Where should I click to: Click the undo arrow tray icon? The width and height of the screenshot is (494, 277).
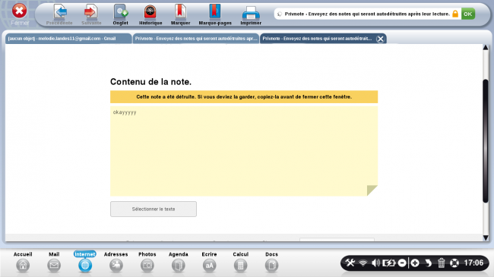(x=428, y=263)
